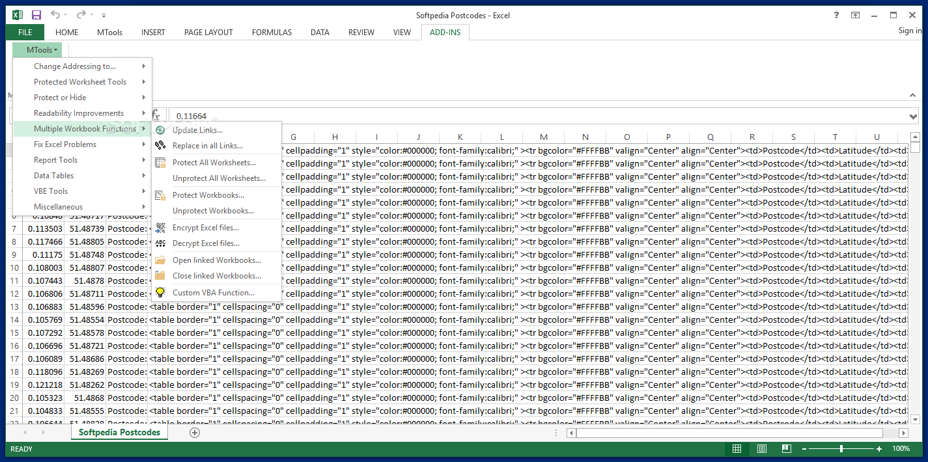
Task: Expand Protected Worksheet Tools submenu
Action: pos(83,82)
